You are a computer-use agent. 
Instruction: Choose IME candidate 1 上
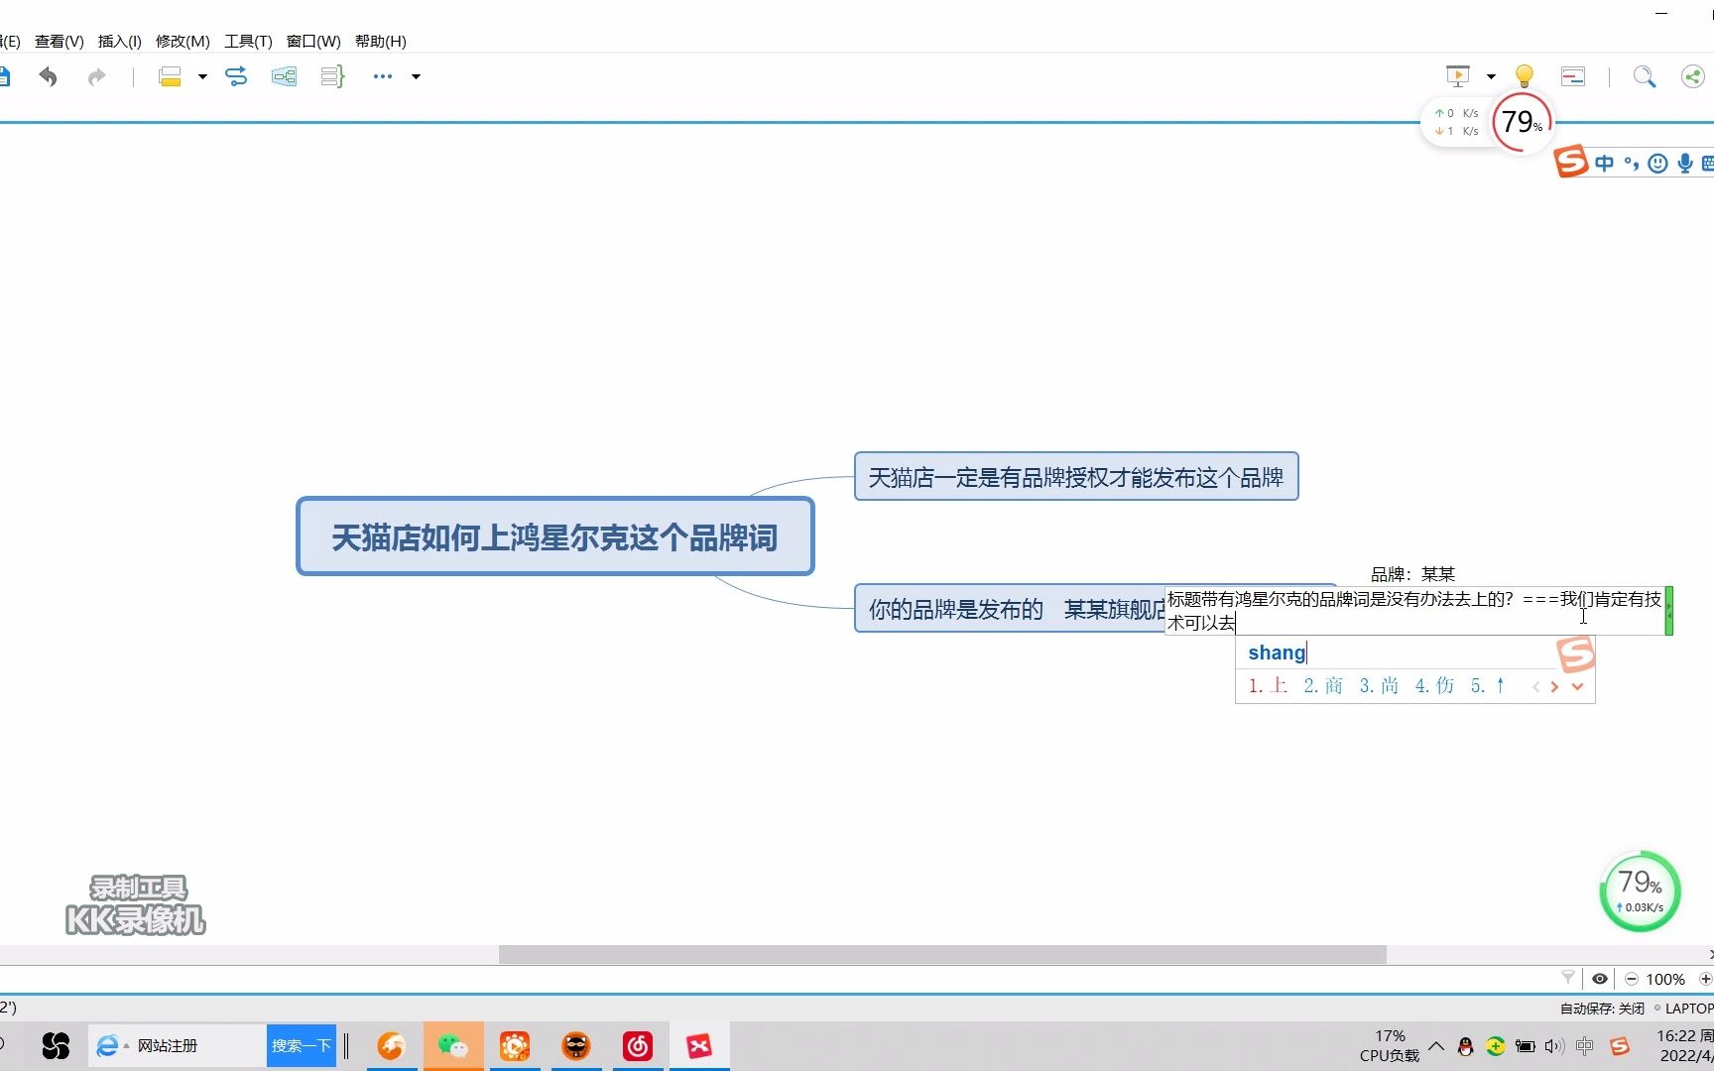pyautogui.click(x=1268, y=685)
